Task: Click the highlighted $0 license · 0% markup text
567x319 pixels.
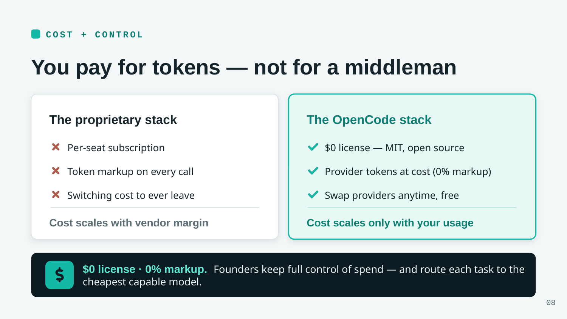Action: pos(145,269)
